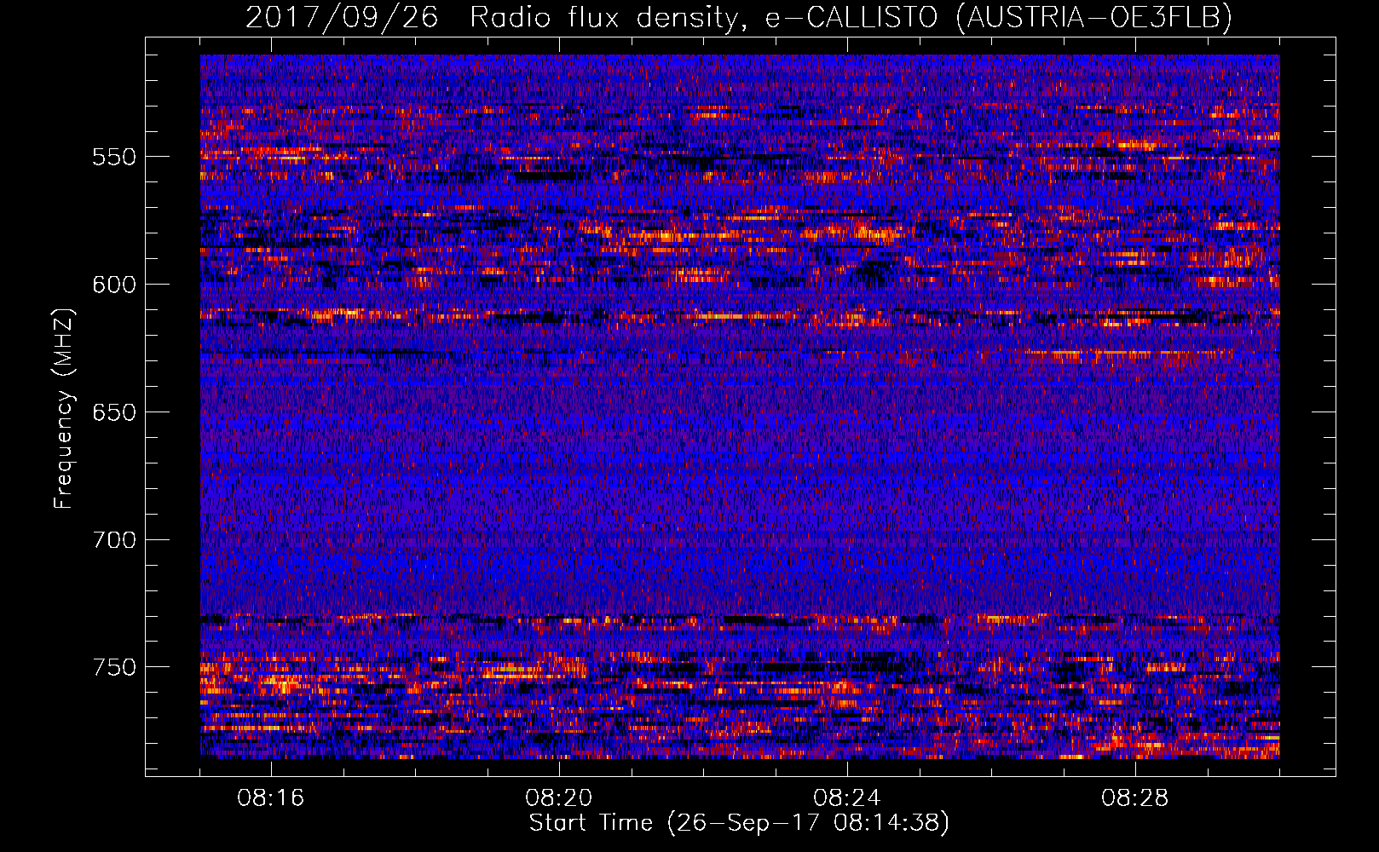Click the 08:24 time axis label
Screen dimensions: 1379x852
[x=847, y=798]
